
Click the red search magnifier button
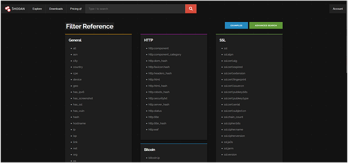coord(191,9)
